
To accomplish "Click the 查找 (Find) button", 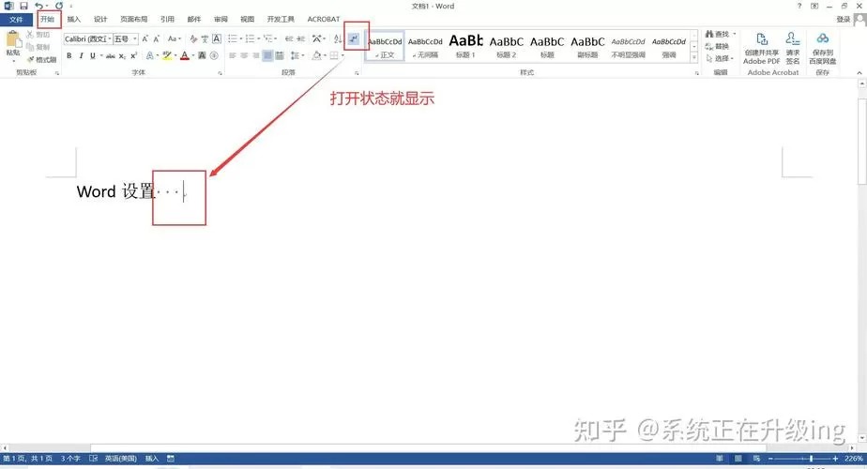I will [x=720, y=35].
